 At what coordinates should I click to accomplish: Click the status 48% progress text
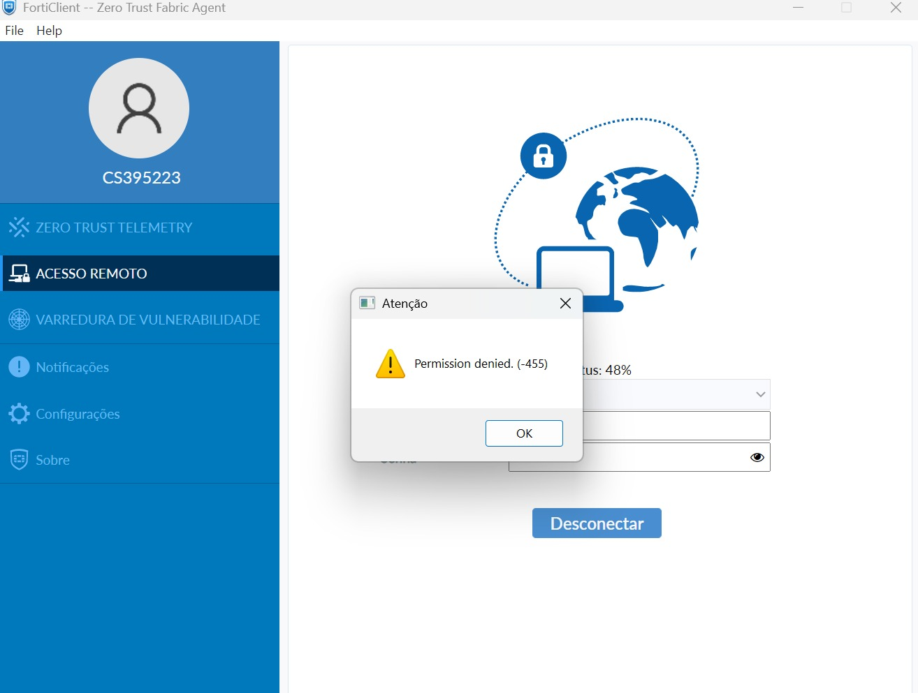[x=606, y=370]
